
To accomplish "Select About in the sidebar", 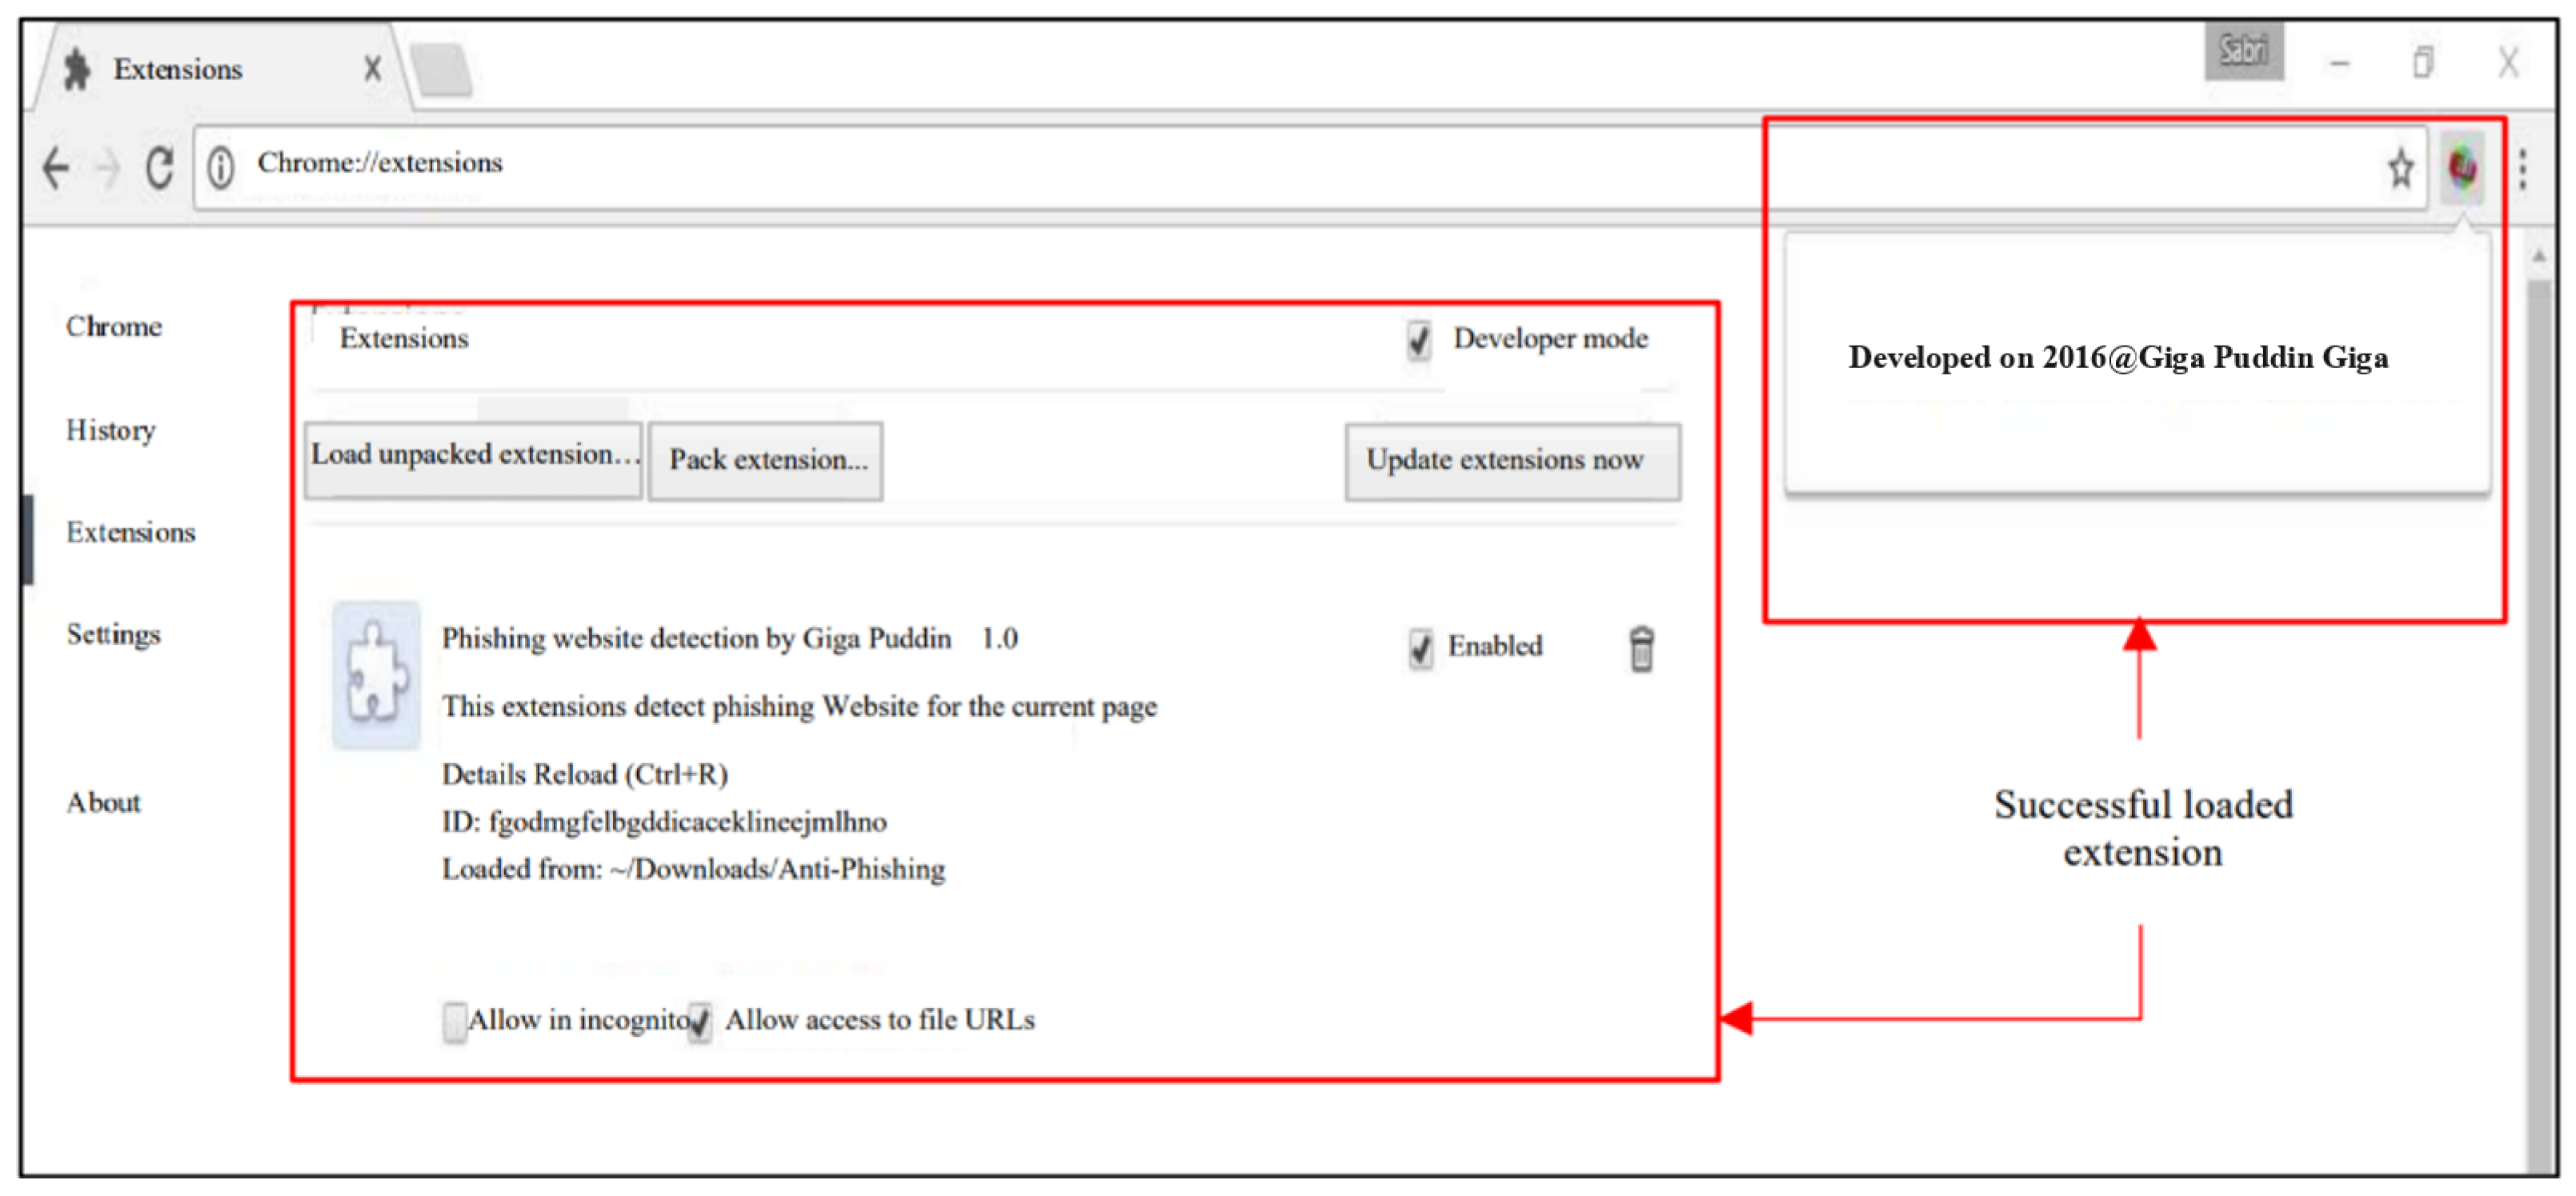I will (x=103, y=802).
